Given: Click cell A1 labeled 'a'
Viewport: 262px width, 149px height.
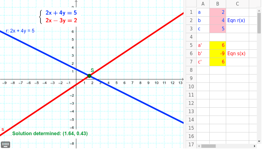Looking at the screenshot, I should (x=203, y=12).
